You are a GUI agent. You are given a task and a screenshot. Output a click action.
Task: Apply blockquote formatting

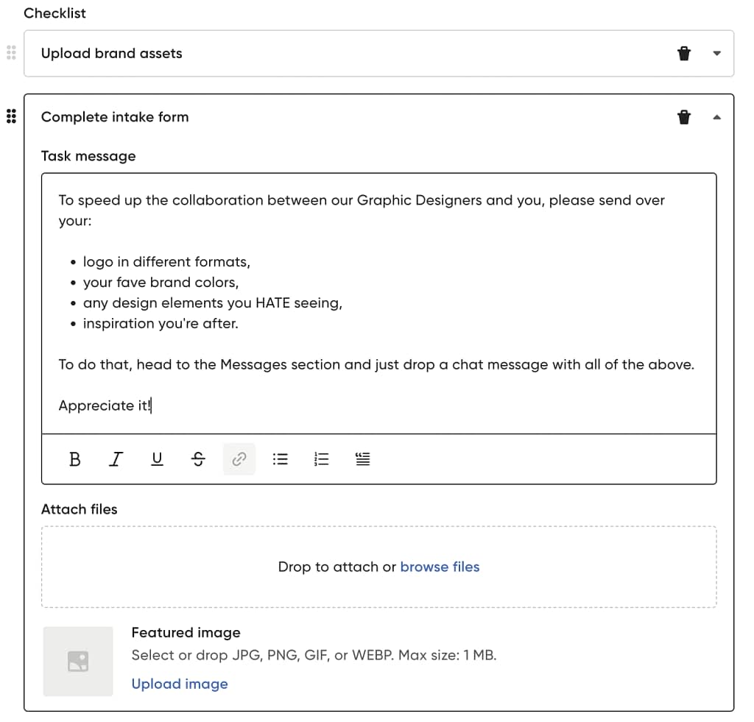[x=362, y=459]
